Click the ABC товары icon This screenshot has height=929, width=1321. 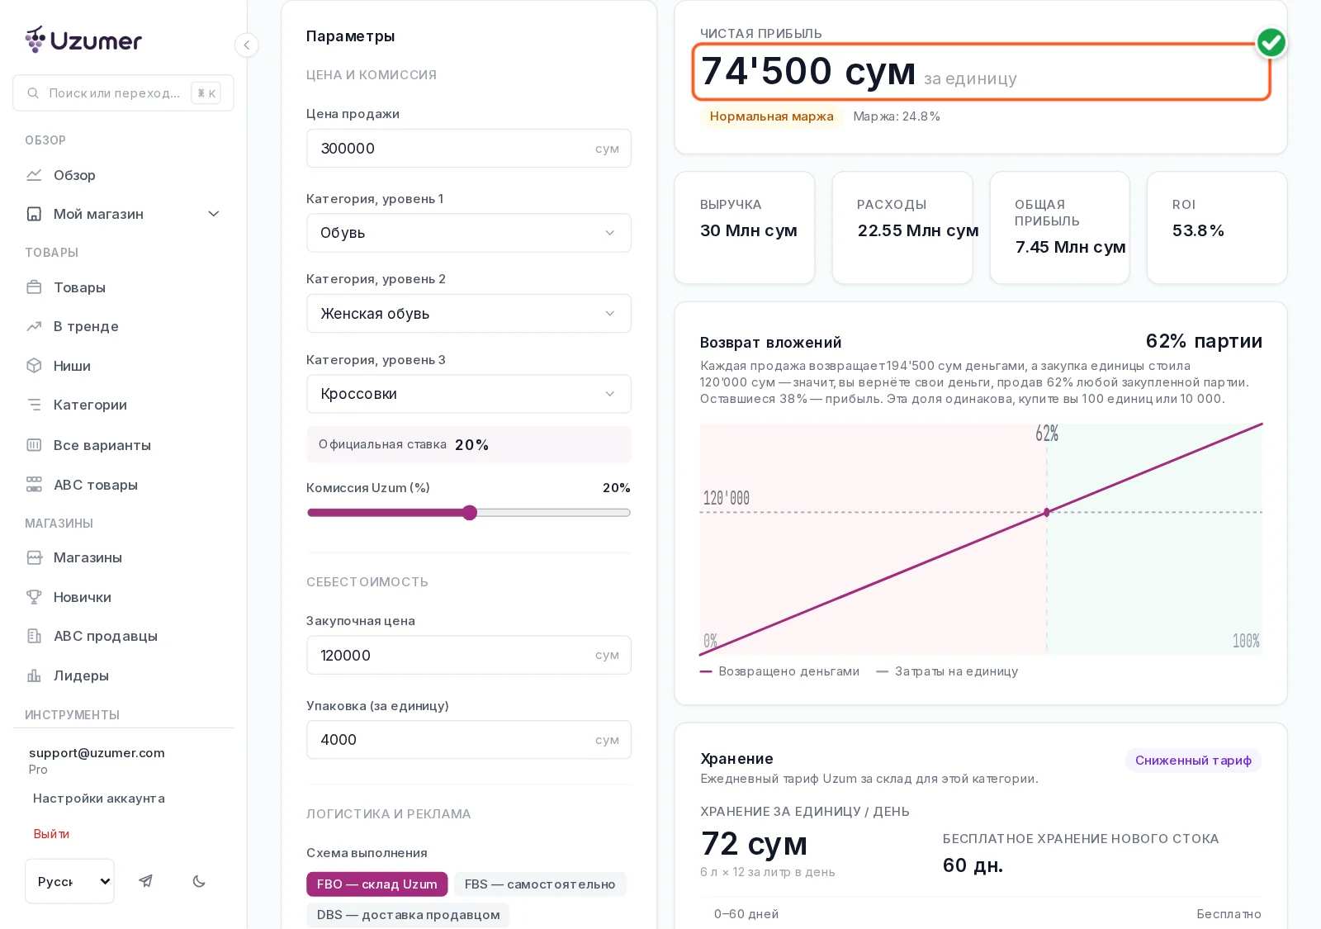coord(34,485)
